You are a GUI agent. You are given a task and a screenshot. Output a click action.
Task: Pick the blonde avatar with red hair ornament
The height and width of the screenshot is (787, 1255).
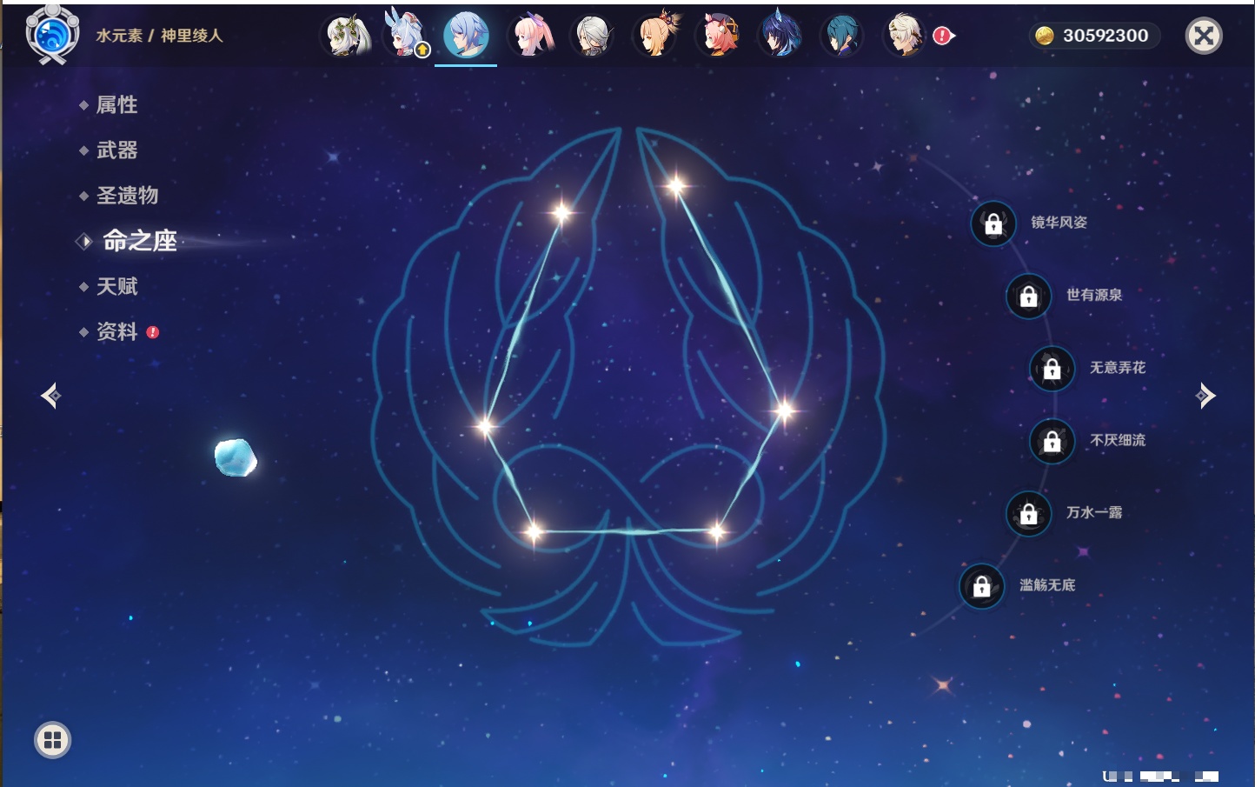[x=656, y=36]
